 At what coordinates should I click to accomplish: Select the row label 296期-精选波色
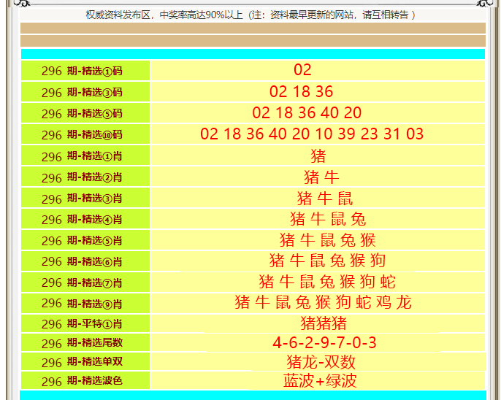(82, 381)
